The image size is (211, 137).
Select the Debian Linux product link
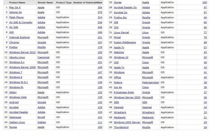point(16,122)
